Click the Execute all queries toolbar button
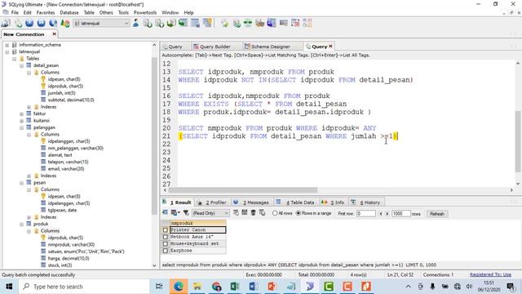522x294 pixels. (x=42, y=23)
